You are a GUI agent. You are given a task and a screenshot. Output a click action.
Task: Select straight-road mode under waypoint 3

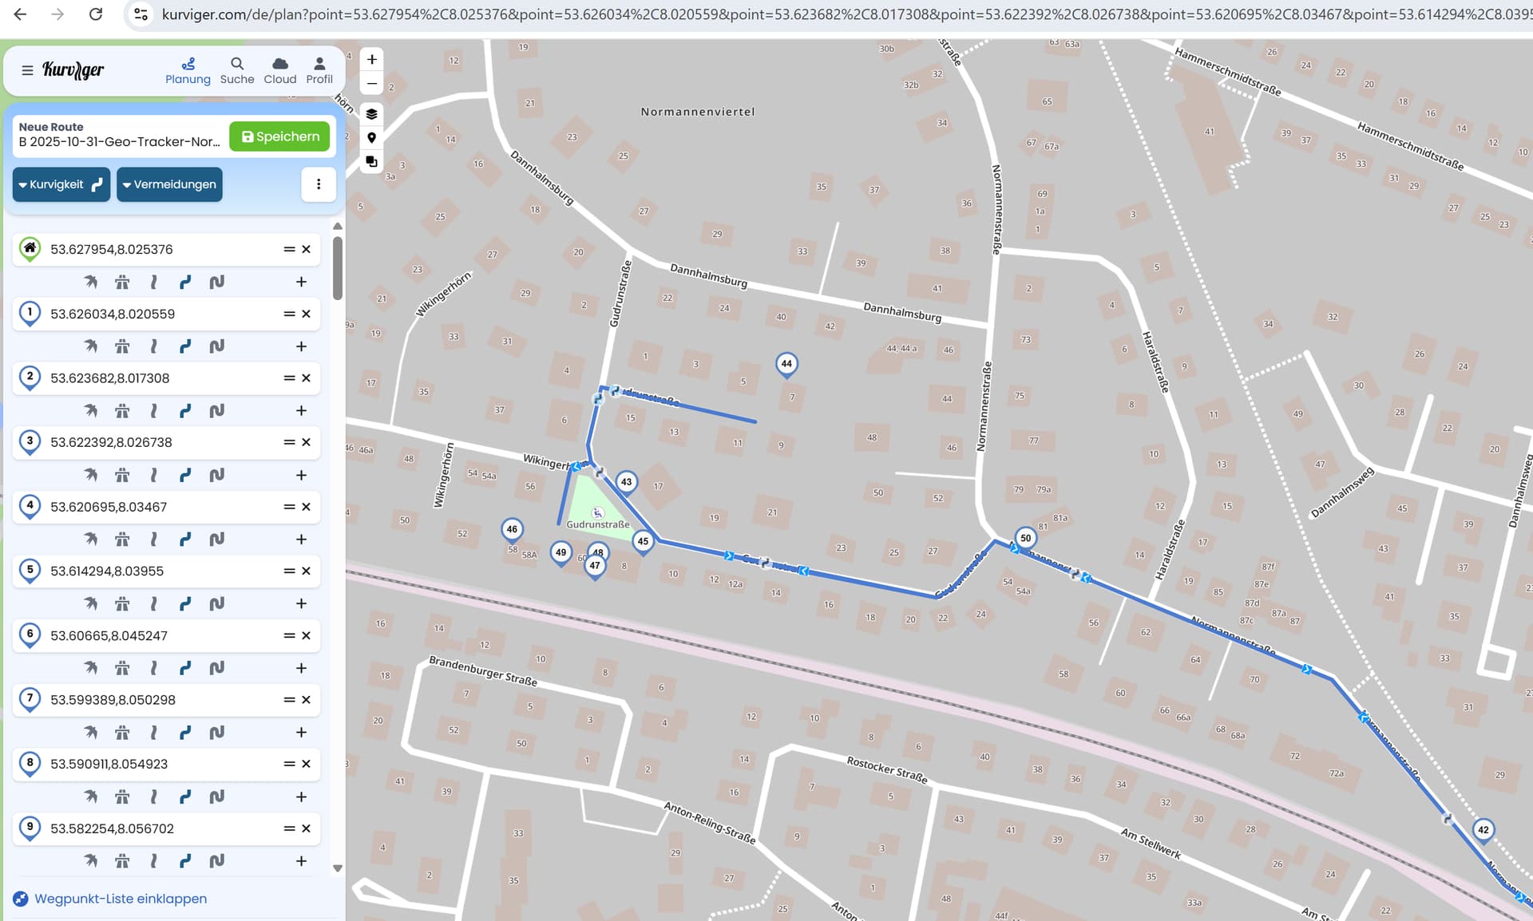(153, 475)
